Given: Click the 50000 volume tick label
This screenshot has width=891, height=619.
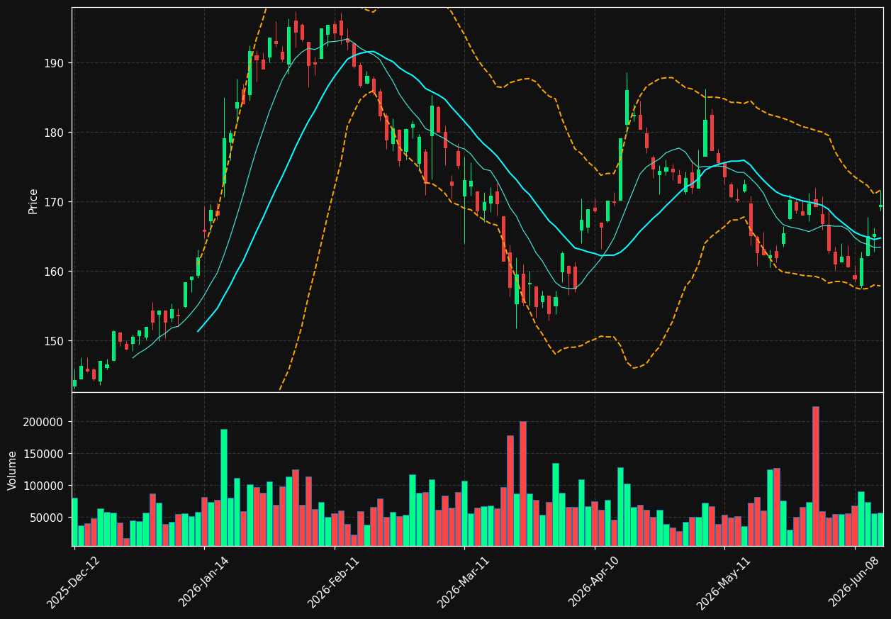Looking at the screenshot, I should tap(47, 518).
